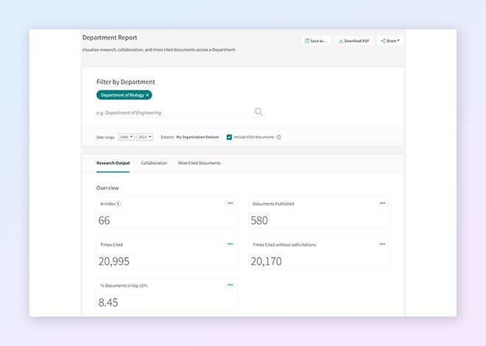
Task: Open the Share dropdown menu
Action: 390,40
